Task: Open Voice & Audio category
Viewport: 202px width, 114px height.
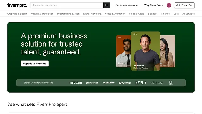Action: [x=137, y=14]
